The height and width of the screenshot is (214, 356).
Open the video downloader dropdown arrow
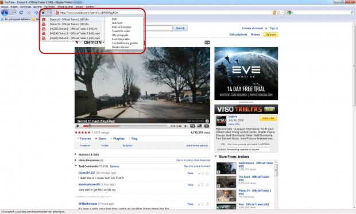click(50, 13)
